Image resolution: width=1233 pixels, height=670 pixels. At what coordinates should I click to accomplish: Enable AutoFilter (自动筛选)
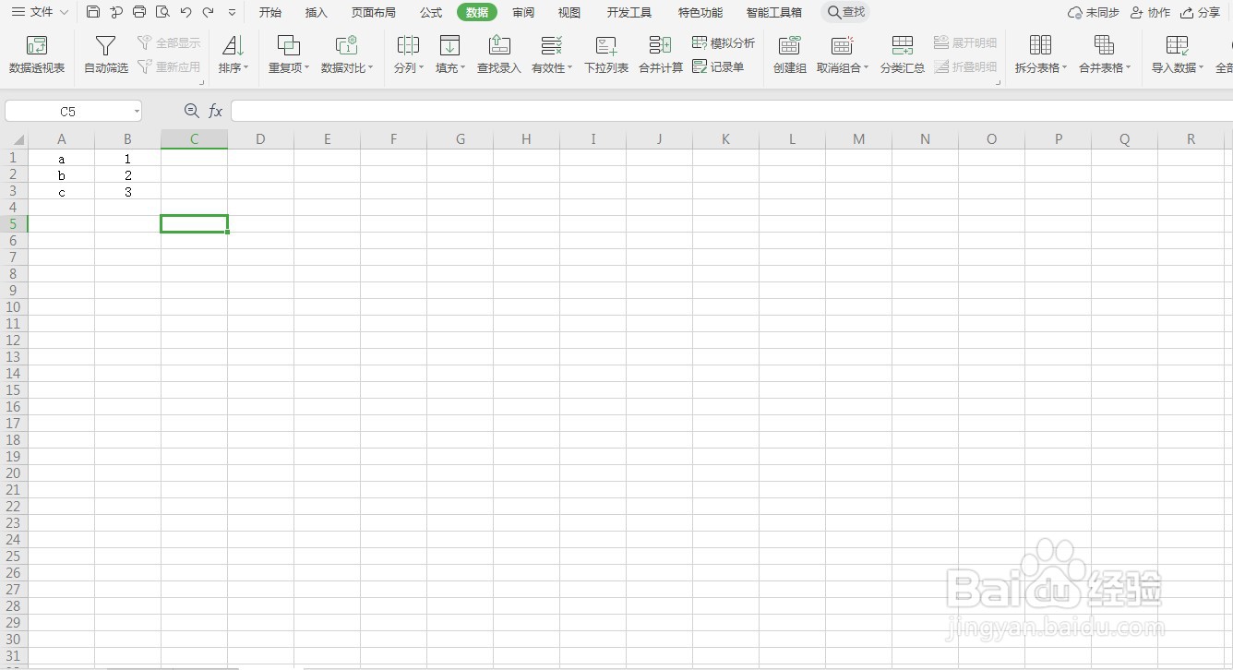click(106, 55)
